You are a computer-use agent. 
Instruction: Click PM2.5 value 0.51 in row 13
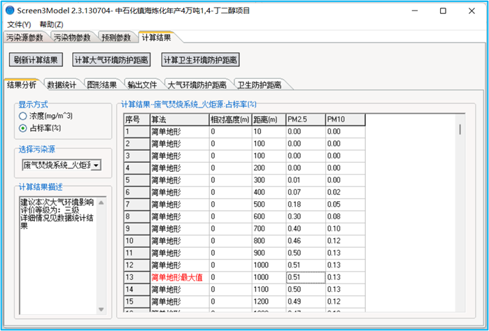(x=306, y=277)
